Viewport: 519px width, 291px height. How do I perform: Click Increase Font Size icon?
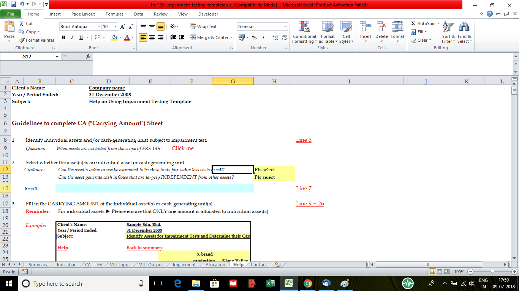click(122, 27)
